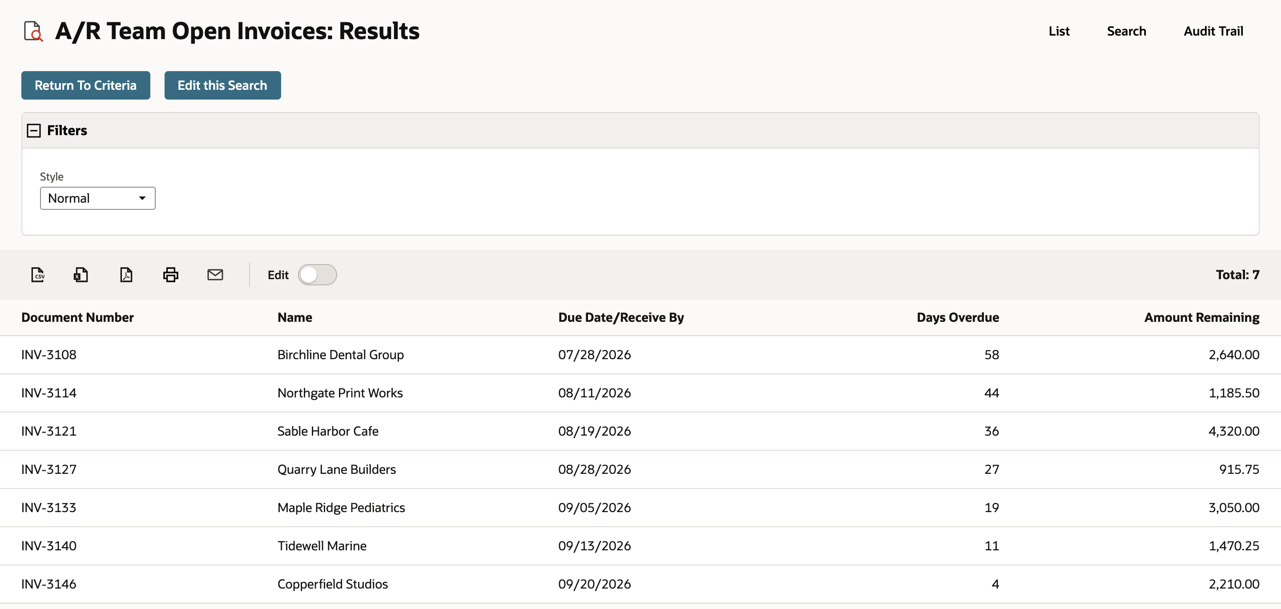Screen dimensions: 1281x609
Task: Open invoice INV-3114
Action: pos(49,393)
